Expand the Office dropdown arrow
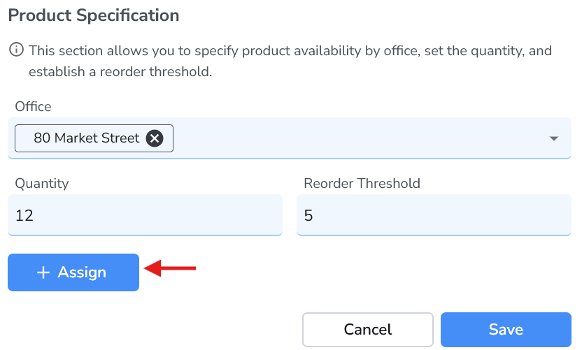 pyautogui.click(x=554, y=138)
